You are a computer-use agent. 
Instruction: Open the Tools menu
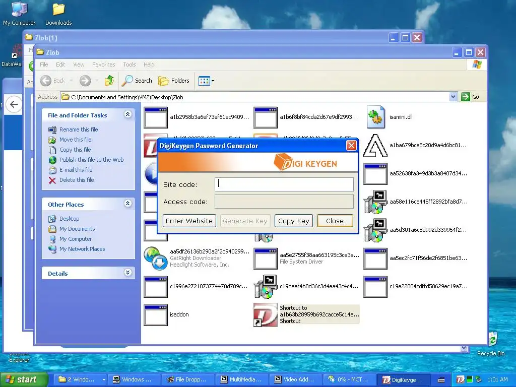tap(130, 64)
